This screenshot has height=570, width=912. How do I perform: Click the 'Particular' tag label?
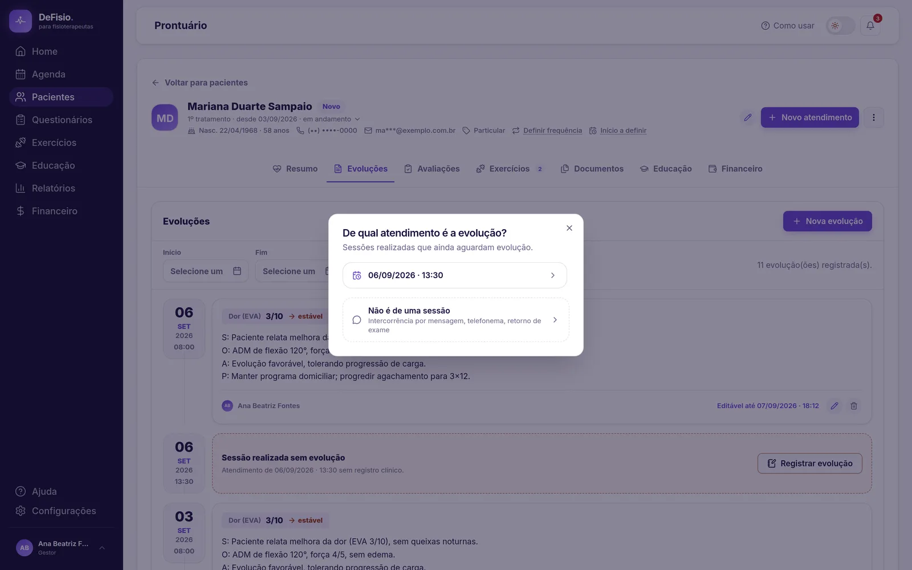pos(489,131)
